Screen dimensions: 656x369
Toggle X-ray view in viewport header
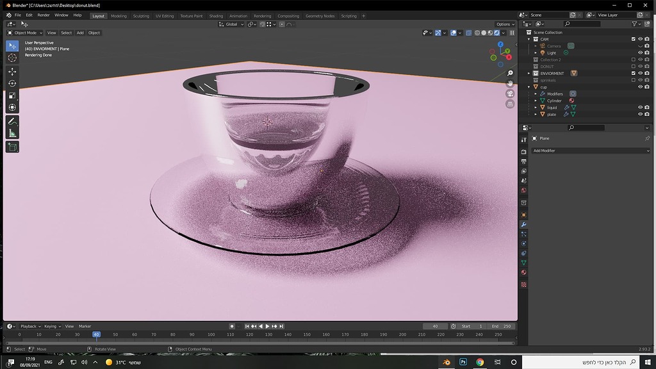click(468, 33)
